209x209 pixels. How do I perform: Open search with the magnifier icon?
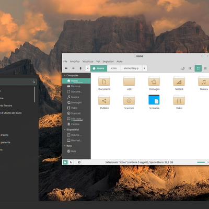point(190,68)
